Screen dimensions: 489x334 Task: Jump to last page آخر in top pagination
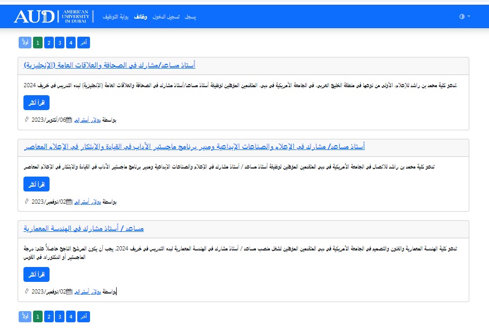coord(83,43)
